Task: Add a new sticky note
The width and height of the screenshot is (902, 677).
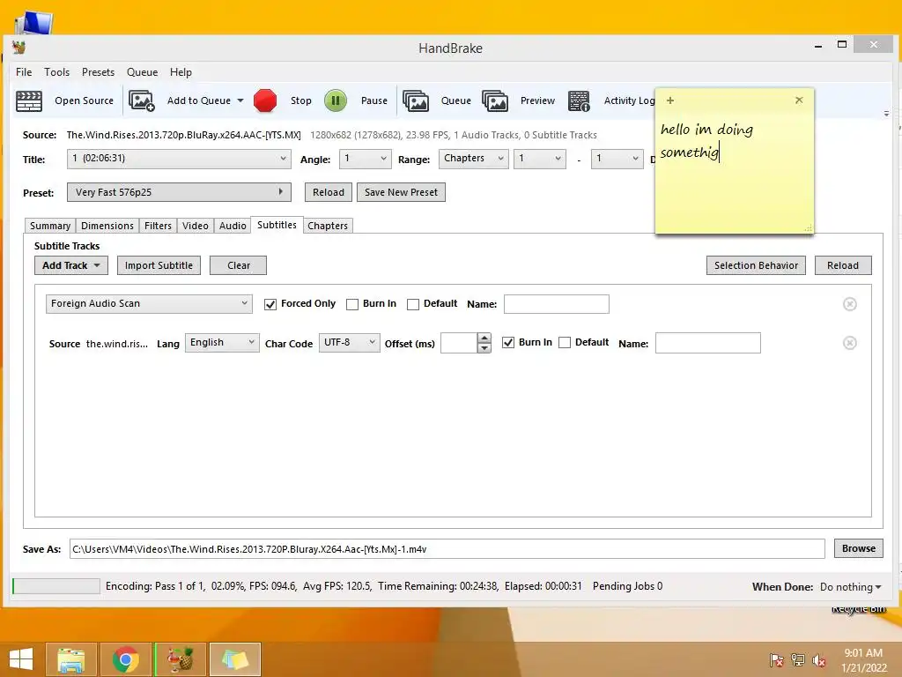Action: [x=670, y=100]
